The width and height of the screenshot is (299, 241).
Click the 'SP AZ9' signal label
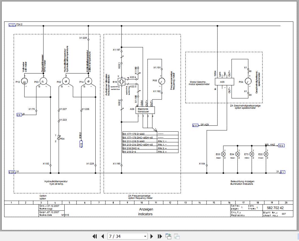click(x=205, y=125)
